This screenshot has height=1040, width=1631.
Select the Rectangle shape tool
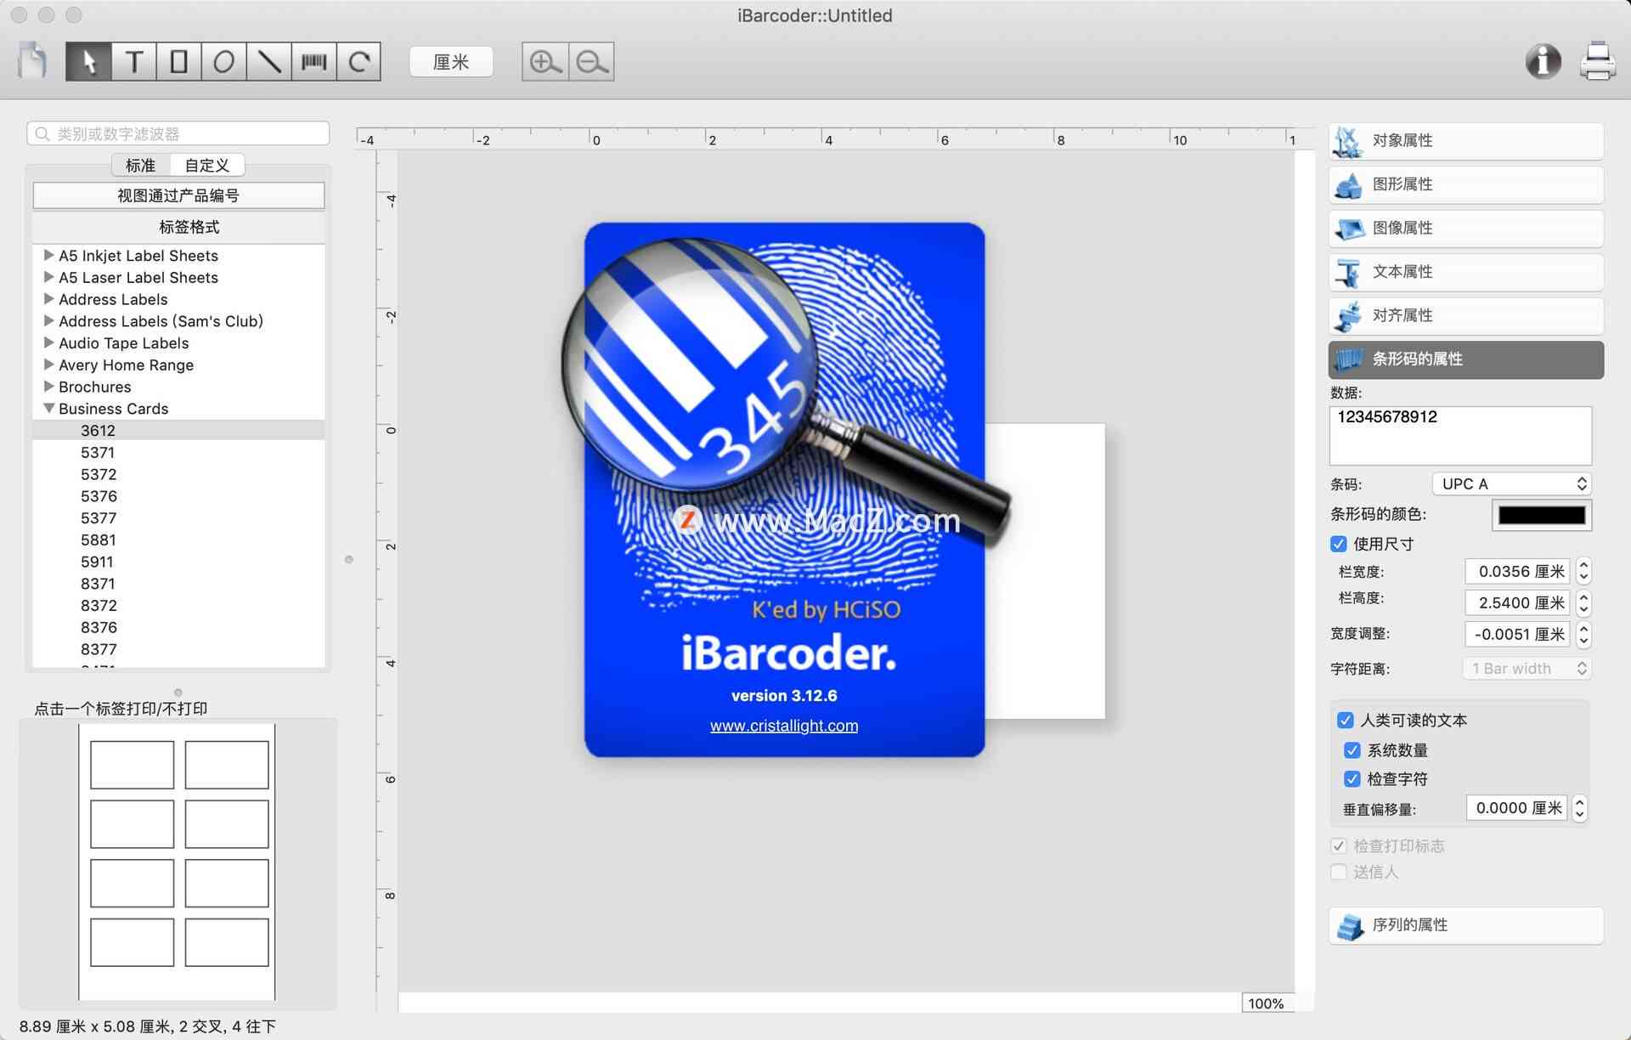pyautogui.click(x=178, y=61)
